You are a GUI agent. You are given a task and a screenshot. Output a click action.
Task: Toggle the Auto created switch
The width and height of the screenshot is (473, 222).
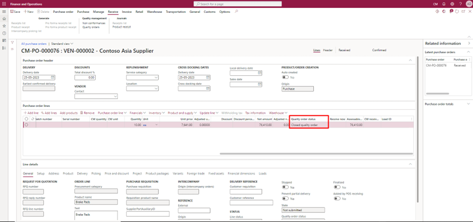[x=285, y=77]
